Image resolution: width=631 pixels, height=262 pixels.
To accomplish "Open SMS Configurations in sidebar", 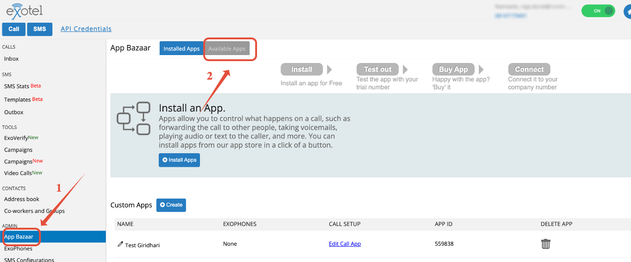I will coord(29,260).
